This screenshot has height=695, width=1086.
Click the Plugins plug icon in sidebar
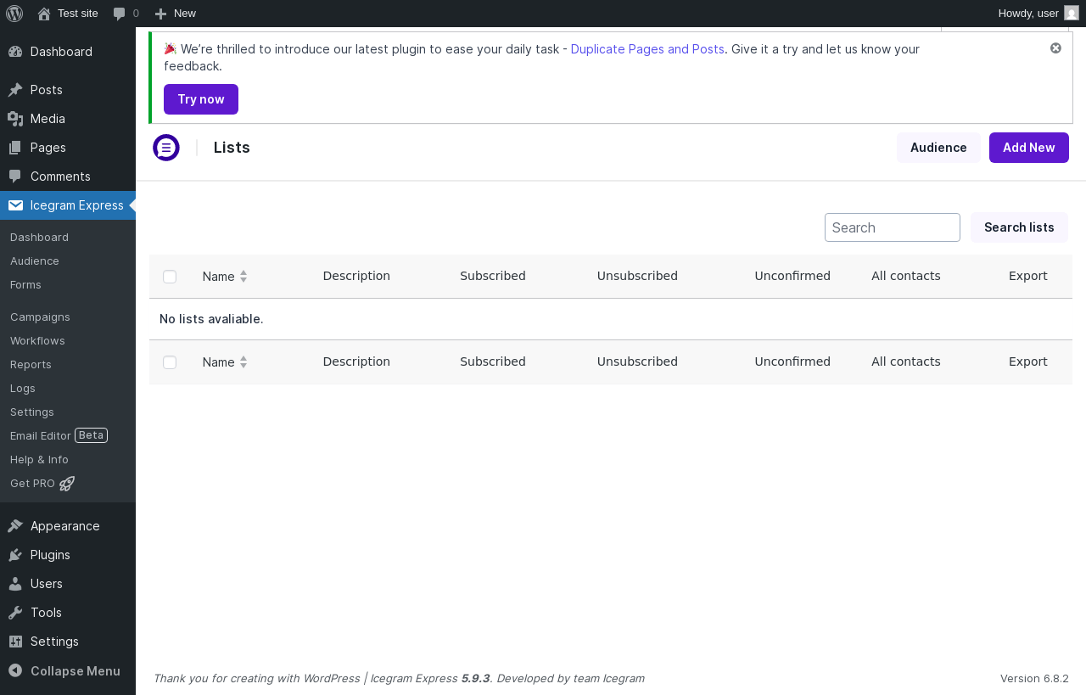[x=15, y=555]
